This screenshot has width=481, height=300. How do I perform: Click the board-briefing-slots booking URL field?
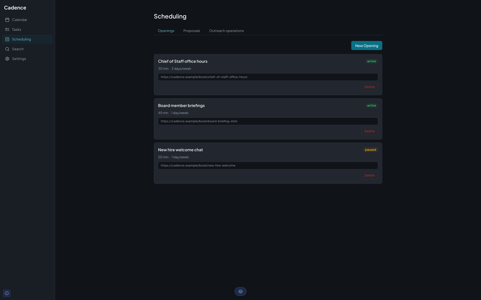click(268, 121)
